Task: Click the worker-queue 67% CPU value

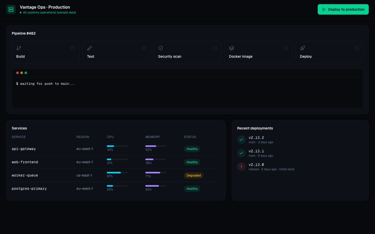Action: click(x=110, y=176)
